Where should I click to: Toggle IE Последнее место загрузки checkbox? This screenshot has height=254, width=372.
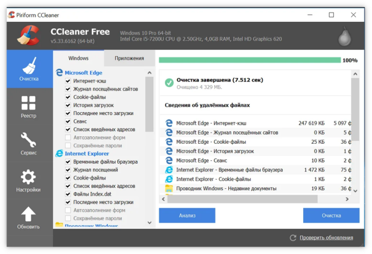[x=68, y=202]
